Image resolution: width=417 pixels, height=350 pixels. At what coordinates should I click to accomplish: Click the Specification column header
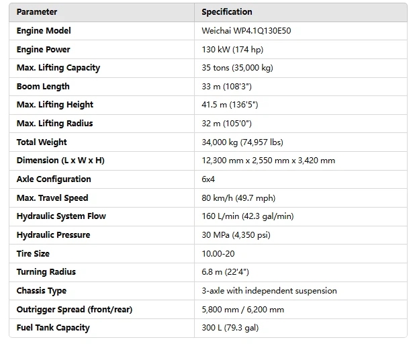pos(227,12)
